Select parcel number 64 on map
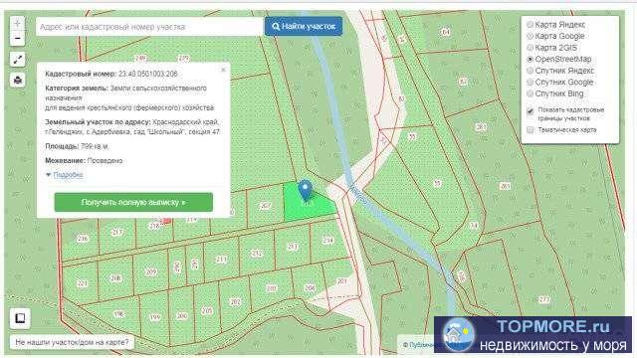The image size is (637, 358). [446, 32]
